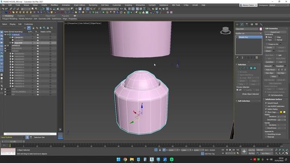This screenshot has height=163, width=290.
Task: Select Vertex sub-object level icon
Action: (x=240, y=68)
